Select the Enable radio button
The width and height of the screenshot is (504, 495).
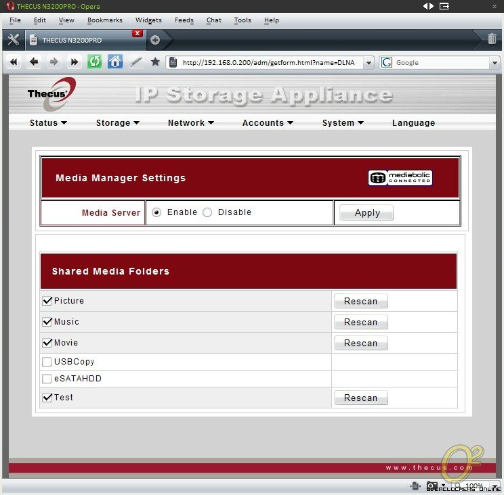156,212
